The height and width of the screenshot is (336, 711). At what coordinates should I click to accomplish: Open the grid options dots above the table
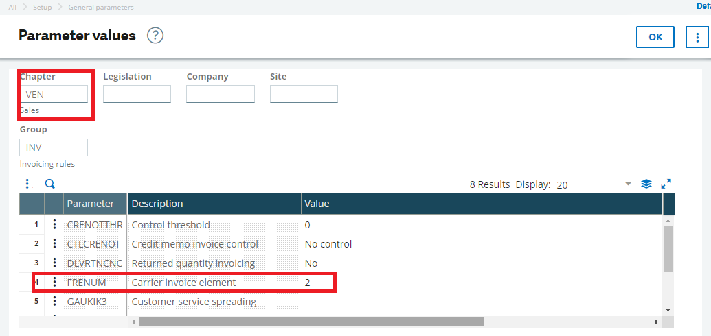pyautogui.click(x=27, y=184)
